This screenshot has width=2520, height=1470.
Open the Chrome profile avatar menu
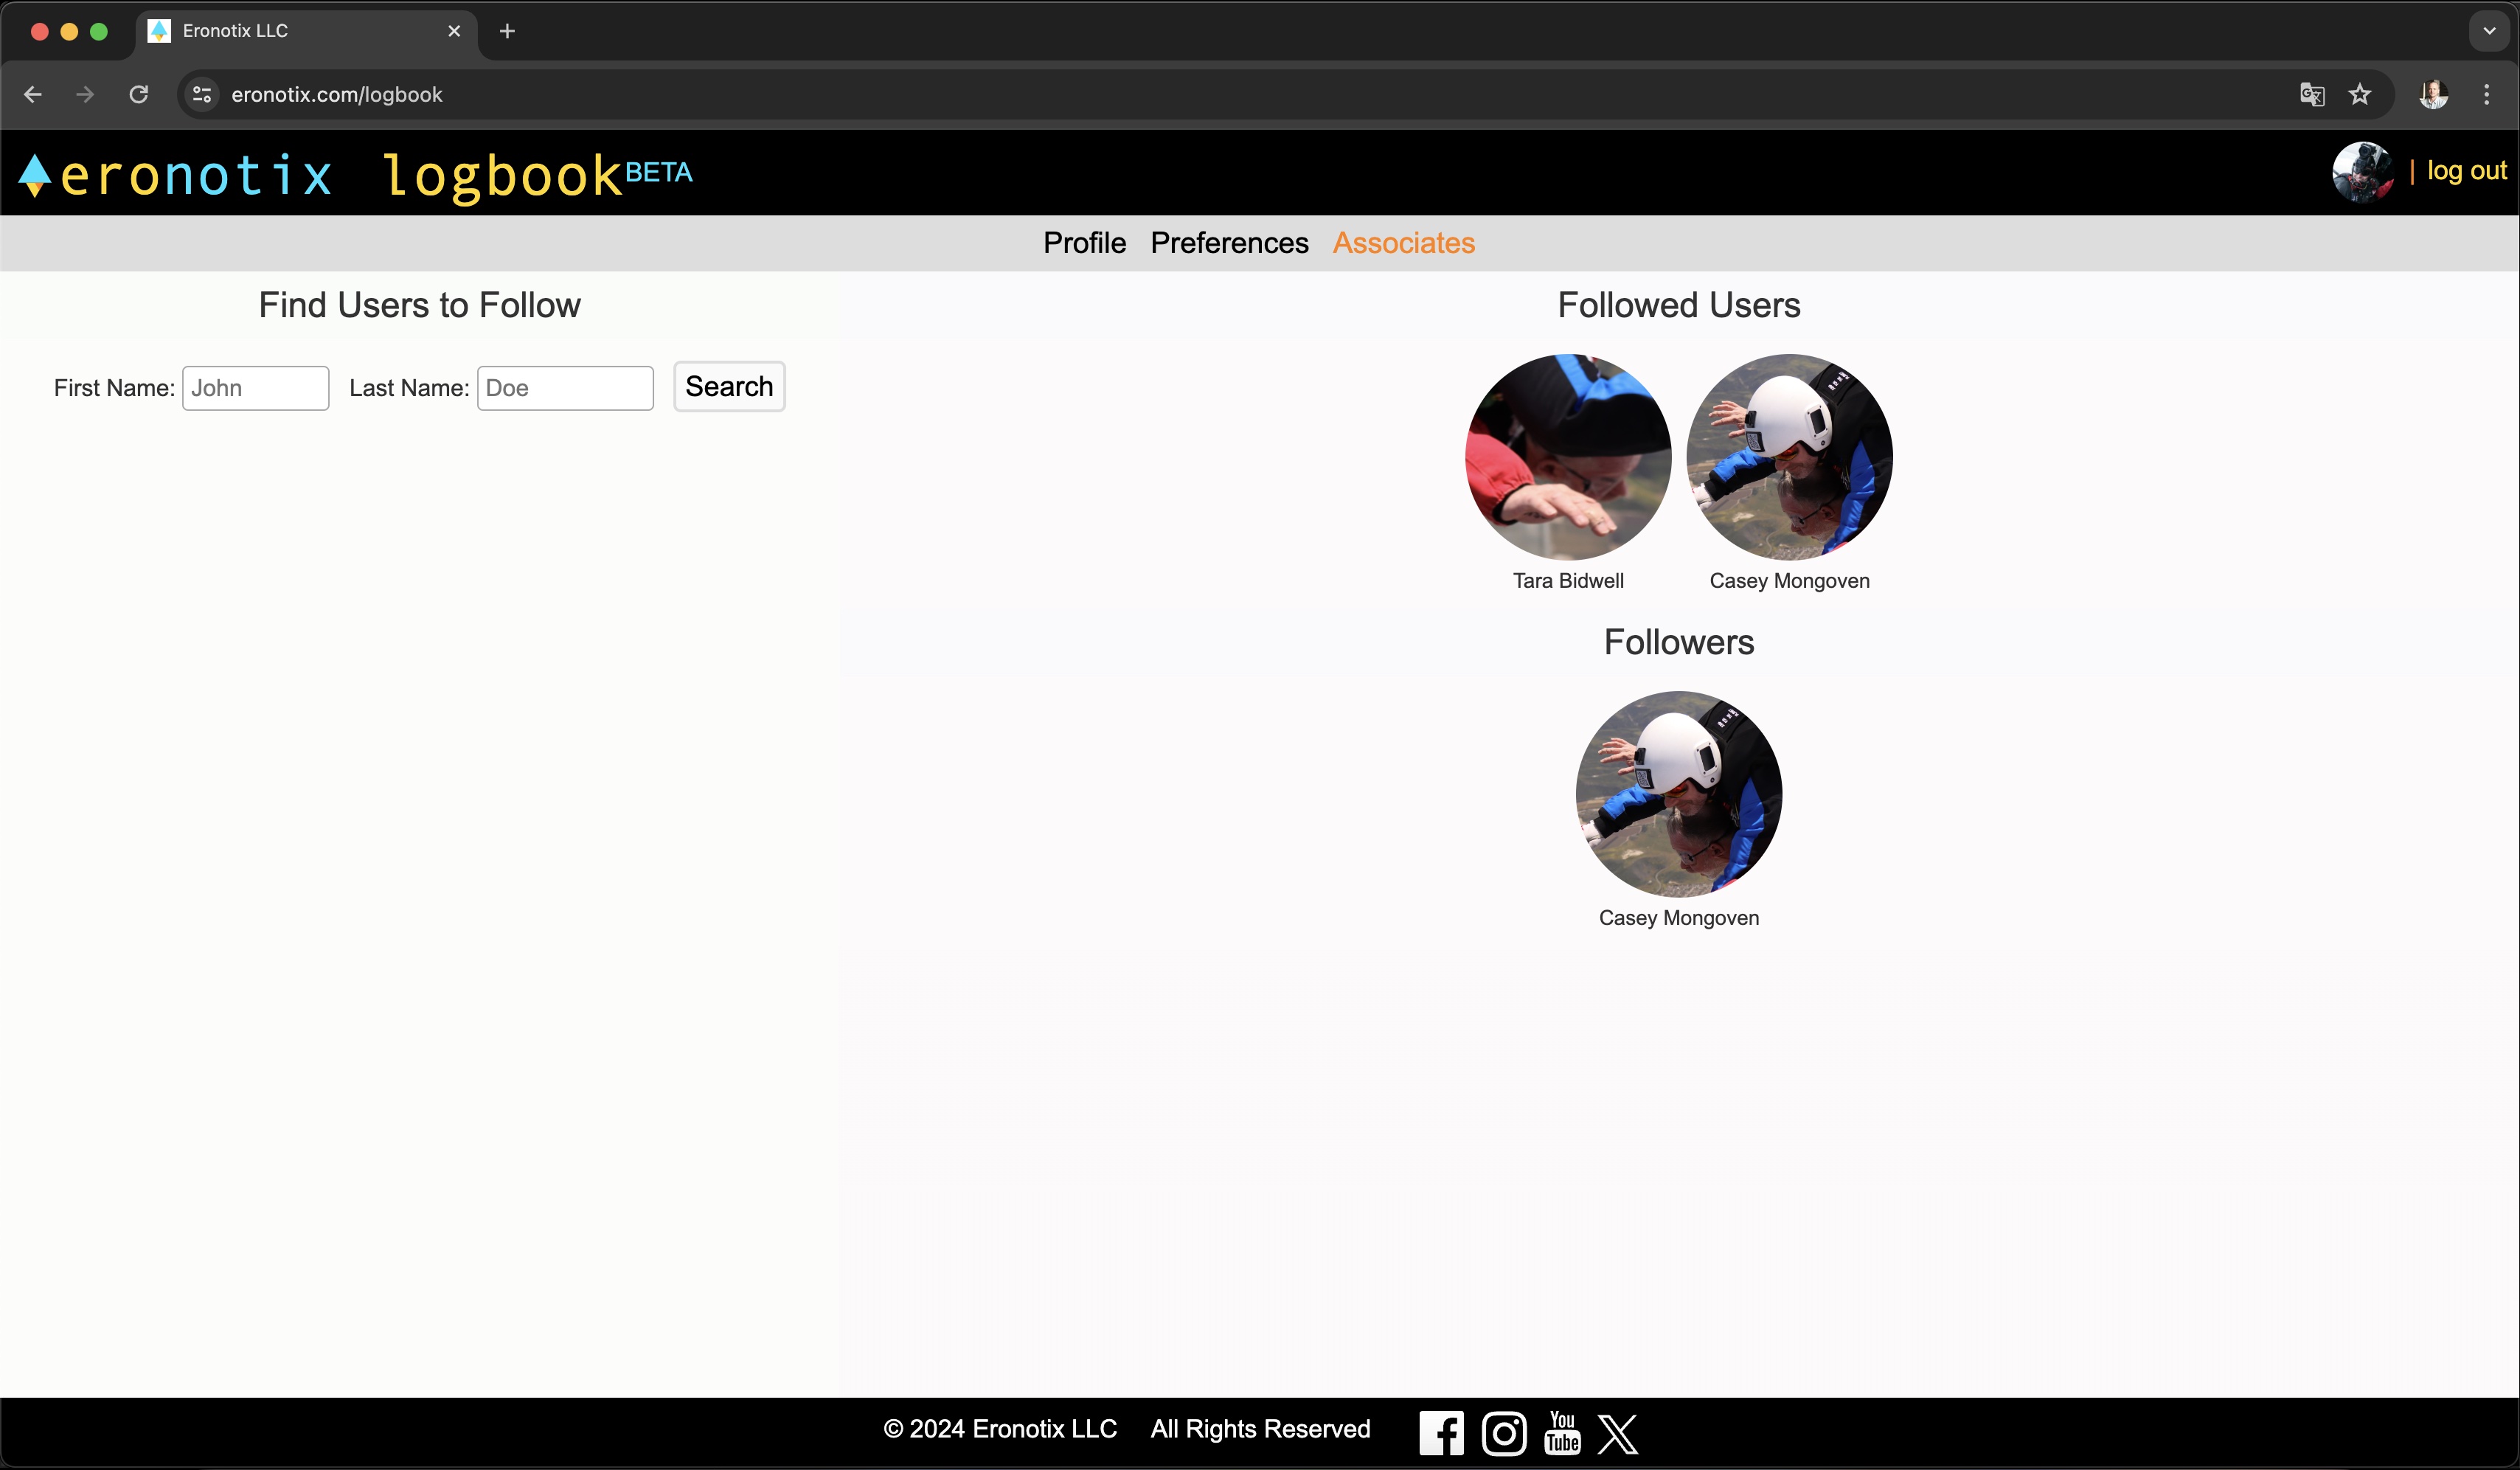pos(2433,94)
